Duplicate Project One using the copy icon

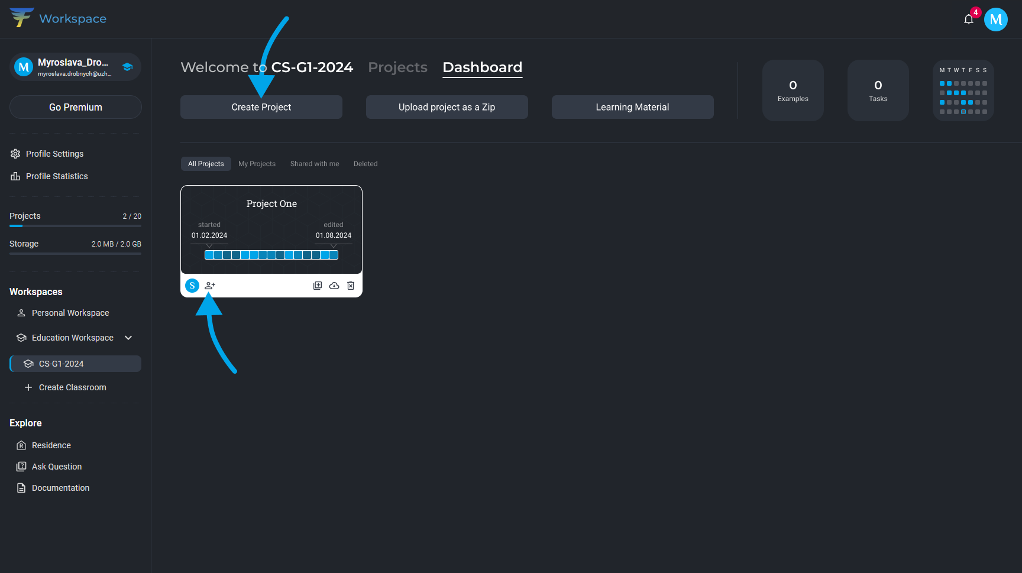click(x=318, y=286)
